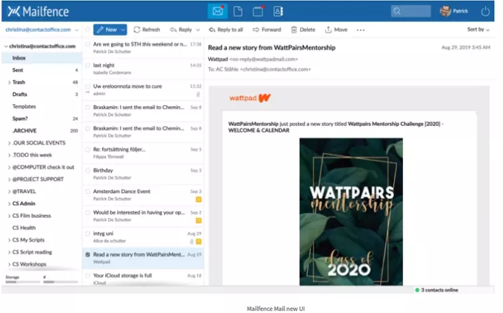Screen dimensions: 503x313
Task: Open the Reply options dropdown arrow
Action: pyautogui.click(x=198, y=30)
